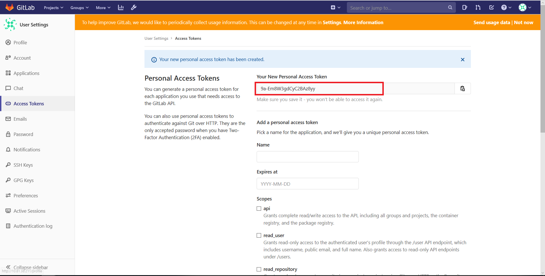Click the Authentication log icon
The width and height of the screenshot is (545, 276).
(8, 226)
